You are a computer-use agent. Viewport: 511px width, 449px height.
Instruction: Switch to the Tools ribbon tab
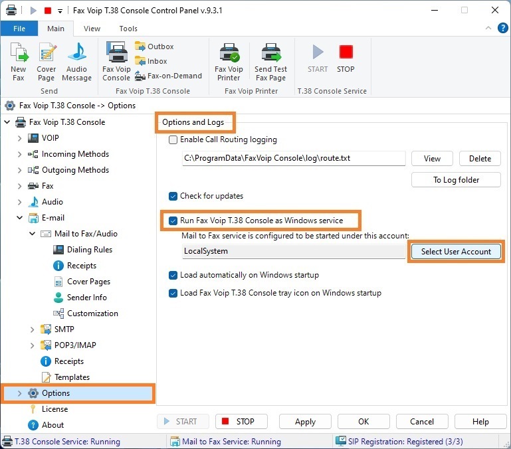click(128, 29)
